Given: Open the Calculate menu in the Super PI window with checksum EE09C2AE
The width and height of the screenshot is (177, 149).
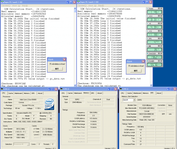Looking at the screenshot, I should (x=6, y=6).
